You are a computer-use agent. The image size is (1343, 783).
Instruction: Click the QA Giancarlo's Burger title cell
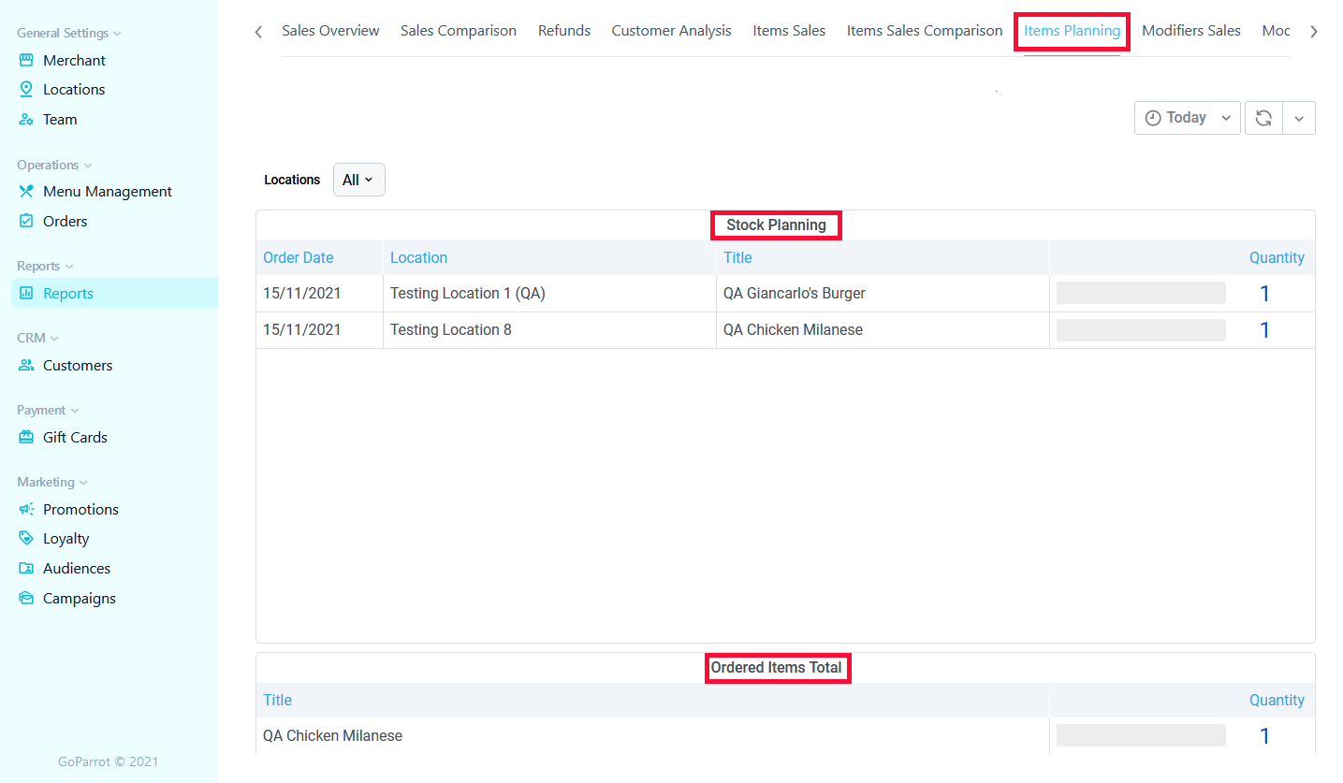click(x=883, y=293)
